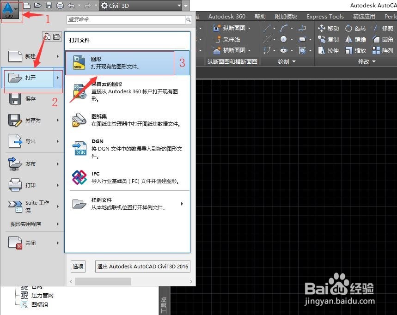The width and height of the screenshot is (397, 315).
Task: Choose 来自云的图形 option
Action: point(128,91)
